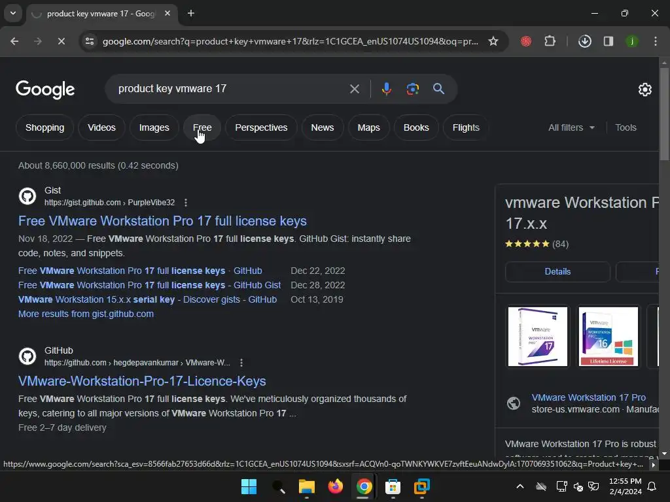Open Google quick settings gear
This screenshot has height=502, width=670.
point(644,90)
